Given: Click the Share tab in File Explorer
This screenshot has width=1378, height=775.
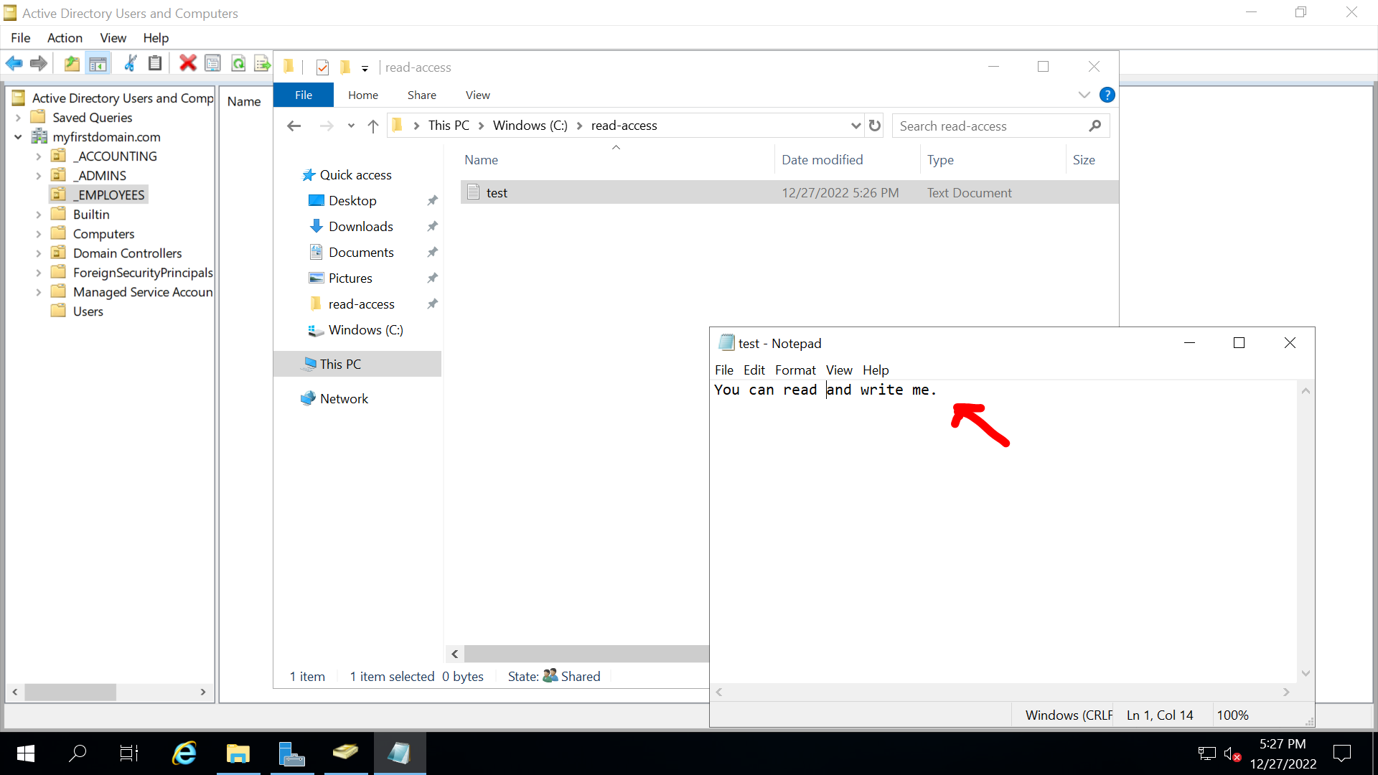Looking at the screenshot, I should click(422, 95).
